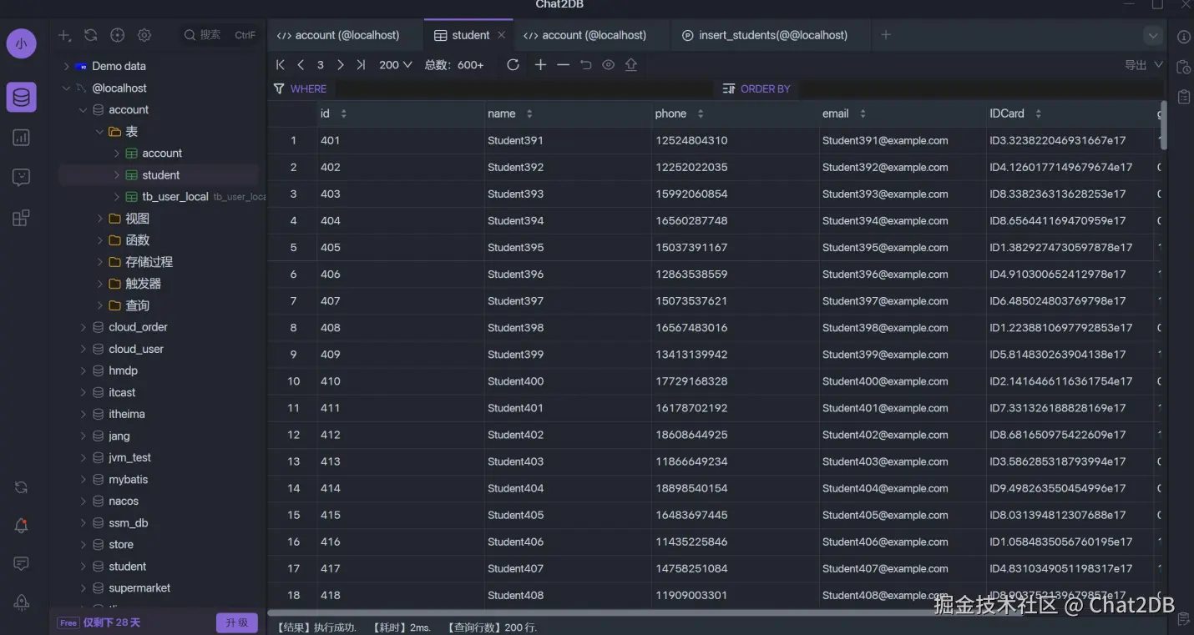Sort the phone column
This screenshot has height=635, width=1194.
[701, 114]
